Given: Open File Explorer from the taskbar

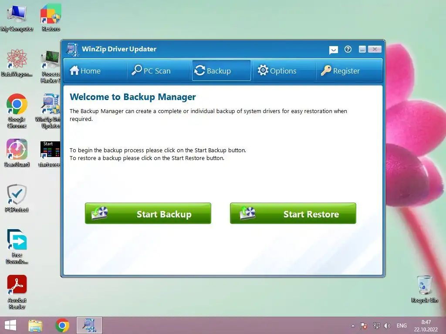Looking at the screenshot, I should (35, 325).
